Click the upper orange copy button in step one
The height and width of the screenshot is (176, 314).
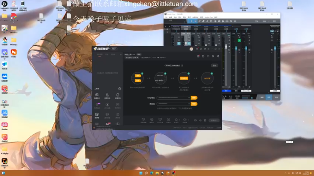coord(138,75)
